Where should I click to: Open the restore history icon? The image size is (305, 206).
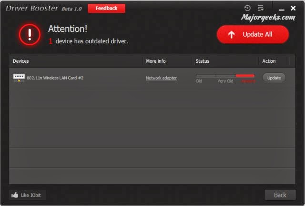[x=247, y=8]
